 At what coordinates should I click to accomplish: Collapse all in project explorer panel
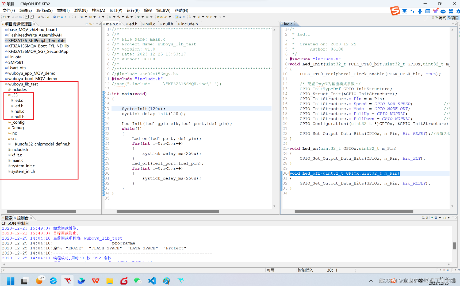[87, 24]
